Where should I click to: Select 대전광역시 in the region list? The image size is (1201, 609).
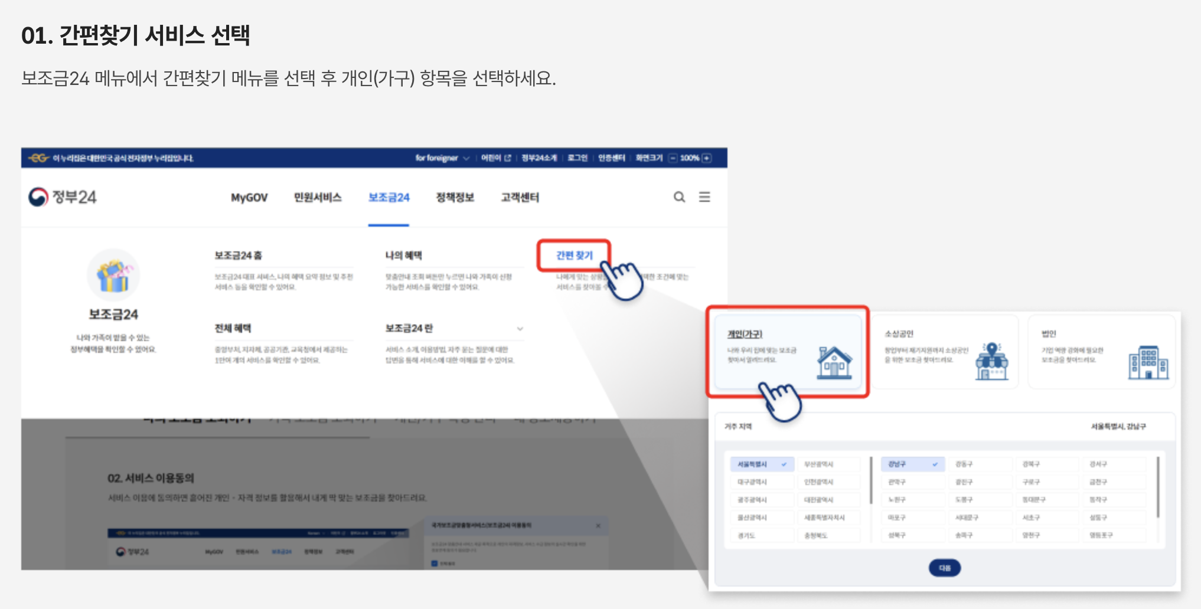click(828, 500)
